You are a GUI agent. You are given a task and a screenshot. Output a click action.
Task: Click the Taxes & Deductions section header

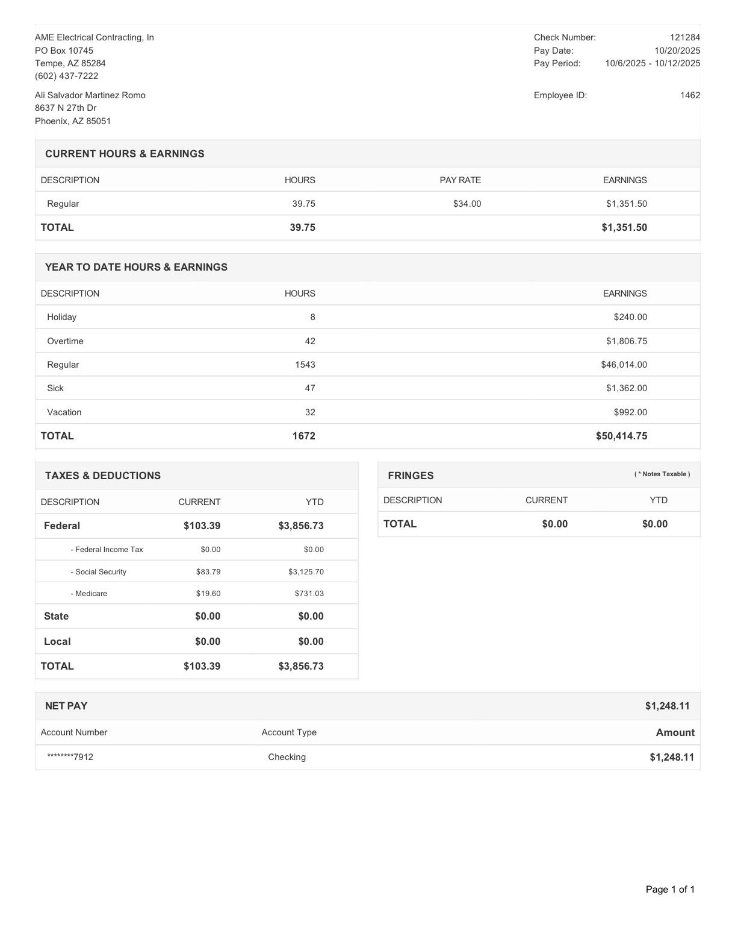pyautogui.click(x=103, y=476)
